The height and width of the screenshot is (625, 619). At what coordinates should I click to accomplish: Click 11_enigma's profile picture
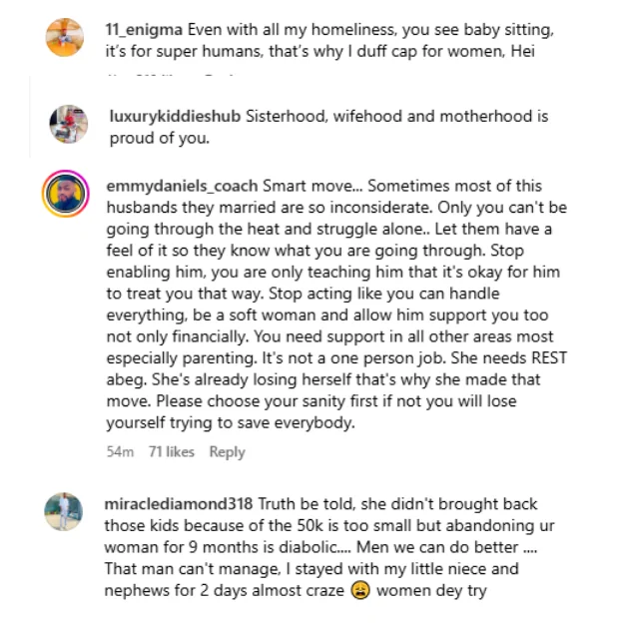pyautogui.click(x=65, y=37)
